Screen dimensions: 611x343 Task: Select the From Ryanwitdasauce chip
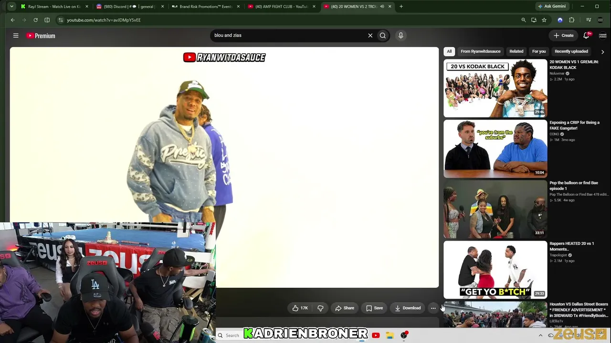tap(481, 51)
